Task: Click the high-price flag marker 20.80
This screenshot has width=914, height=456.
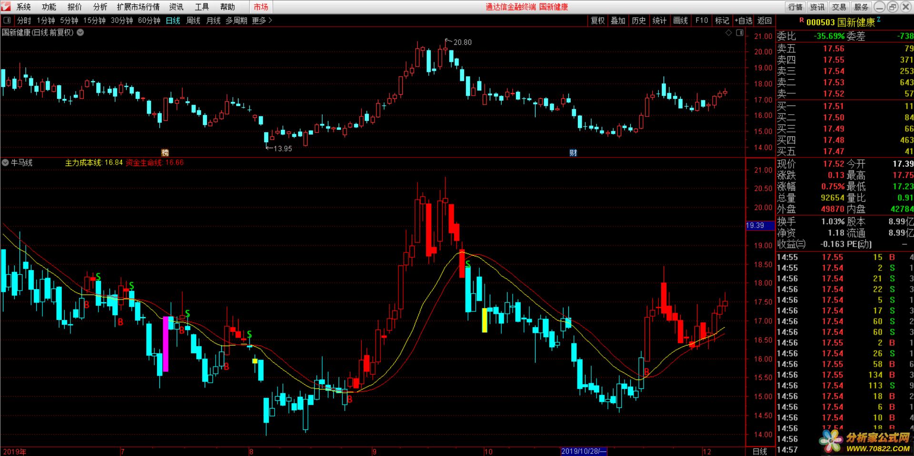Action: click(458, 42)
